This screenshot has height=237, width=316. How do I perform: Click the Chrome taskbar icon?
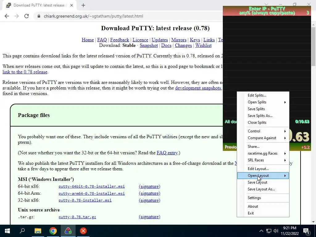click(x=53, y=231)
